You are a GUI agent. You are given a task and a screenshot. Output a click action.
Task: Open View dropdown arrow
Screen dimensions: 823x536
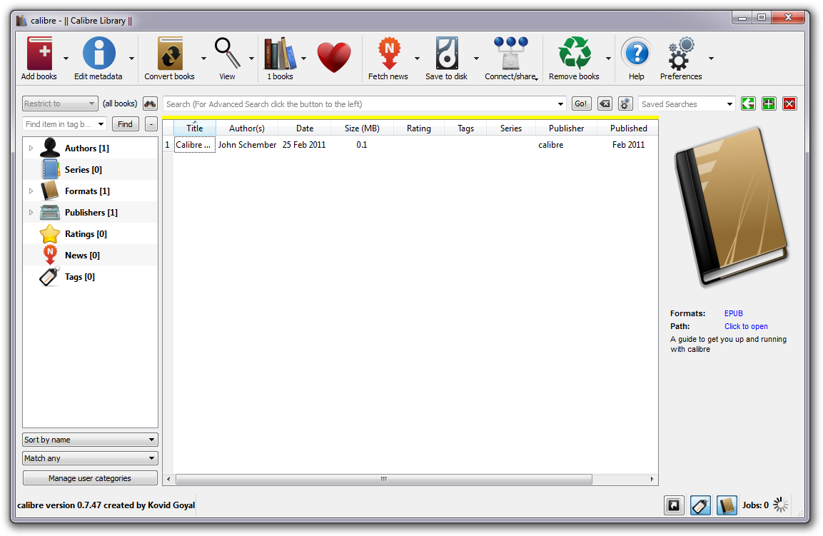(251, 59)
